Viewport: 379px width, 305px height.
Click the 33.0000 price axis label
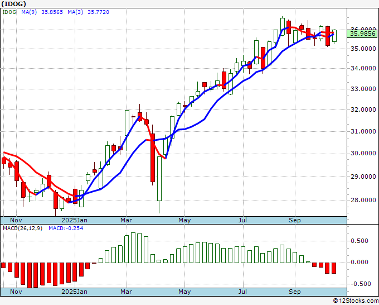pyautogui.click(x=363, y=89)
